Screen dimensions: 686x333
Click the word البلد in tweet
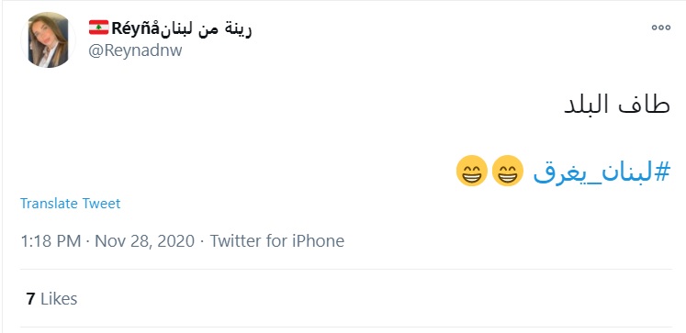point(589,105)
